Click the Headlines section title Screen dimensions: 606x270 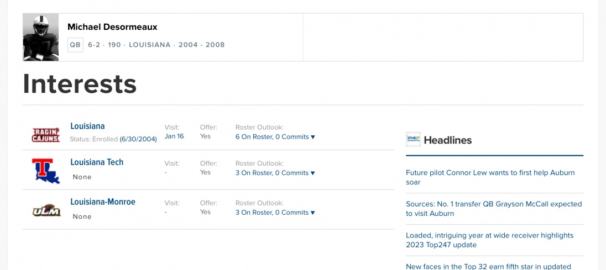click(447, 140)
